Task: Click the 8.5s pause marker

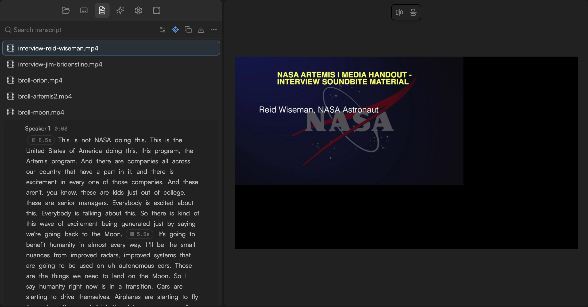Action: (41, 140)
